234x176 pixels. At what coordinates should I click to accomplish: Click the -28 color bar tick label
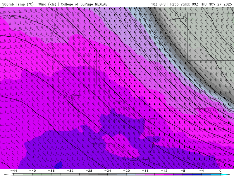tap(89, 171)
